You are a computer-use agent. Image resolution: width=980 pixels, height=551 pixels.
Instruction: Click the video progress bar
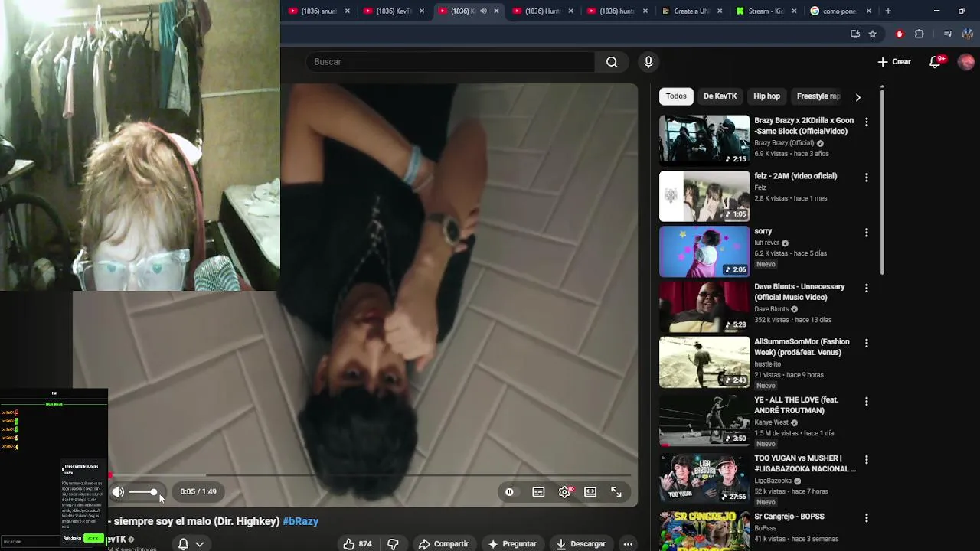pyautogui.click(x=371, y=475)
